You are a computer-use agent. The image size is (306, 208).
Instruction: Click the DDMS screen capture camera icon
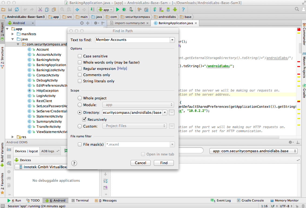(9, 150)
